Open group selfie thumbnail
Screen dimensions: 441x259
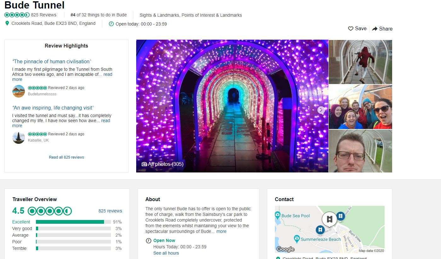click(x=361, y=107)
